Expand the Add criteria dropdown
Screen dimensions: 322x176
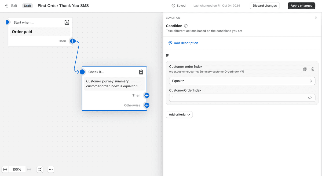click(179, 115)
